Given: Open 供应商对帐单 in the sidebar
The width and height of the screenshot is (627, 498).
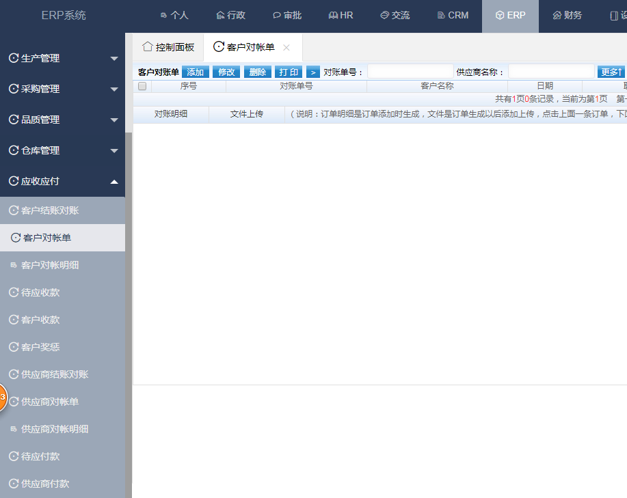Looking at the screenshot, I should pos(50,402).
